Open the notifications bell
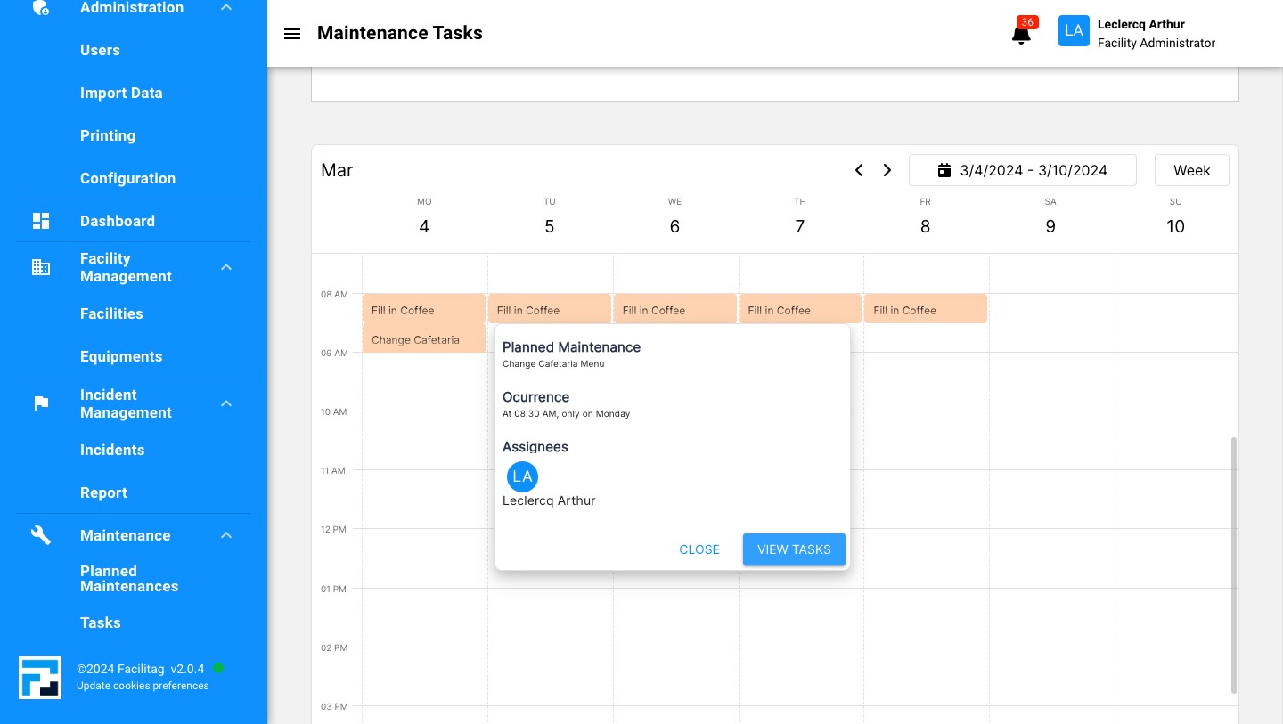The height and width of the screenshot is (724, 1283). click(x=1021, y=35)
